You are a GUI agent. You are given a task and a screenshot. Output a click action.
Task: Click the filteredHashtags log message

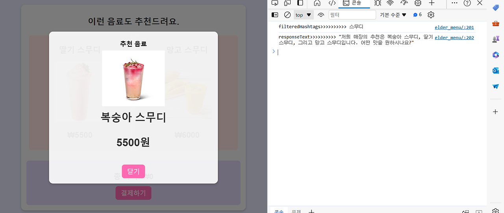pyautogui.click(x=321, y=27)
